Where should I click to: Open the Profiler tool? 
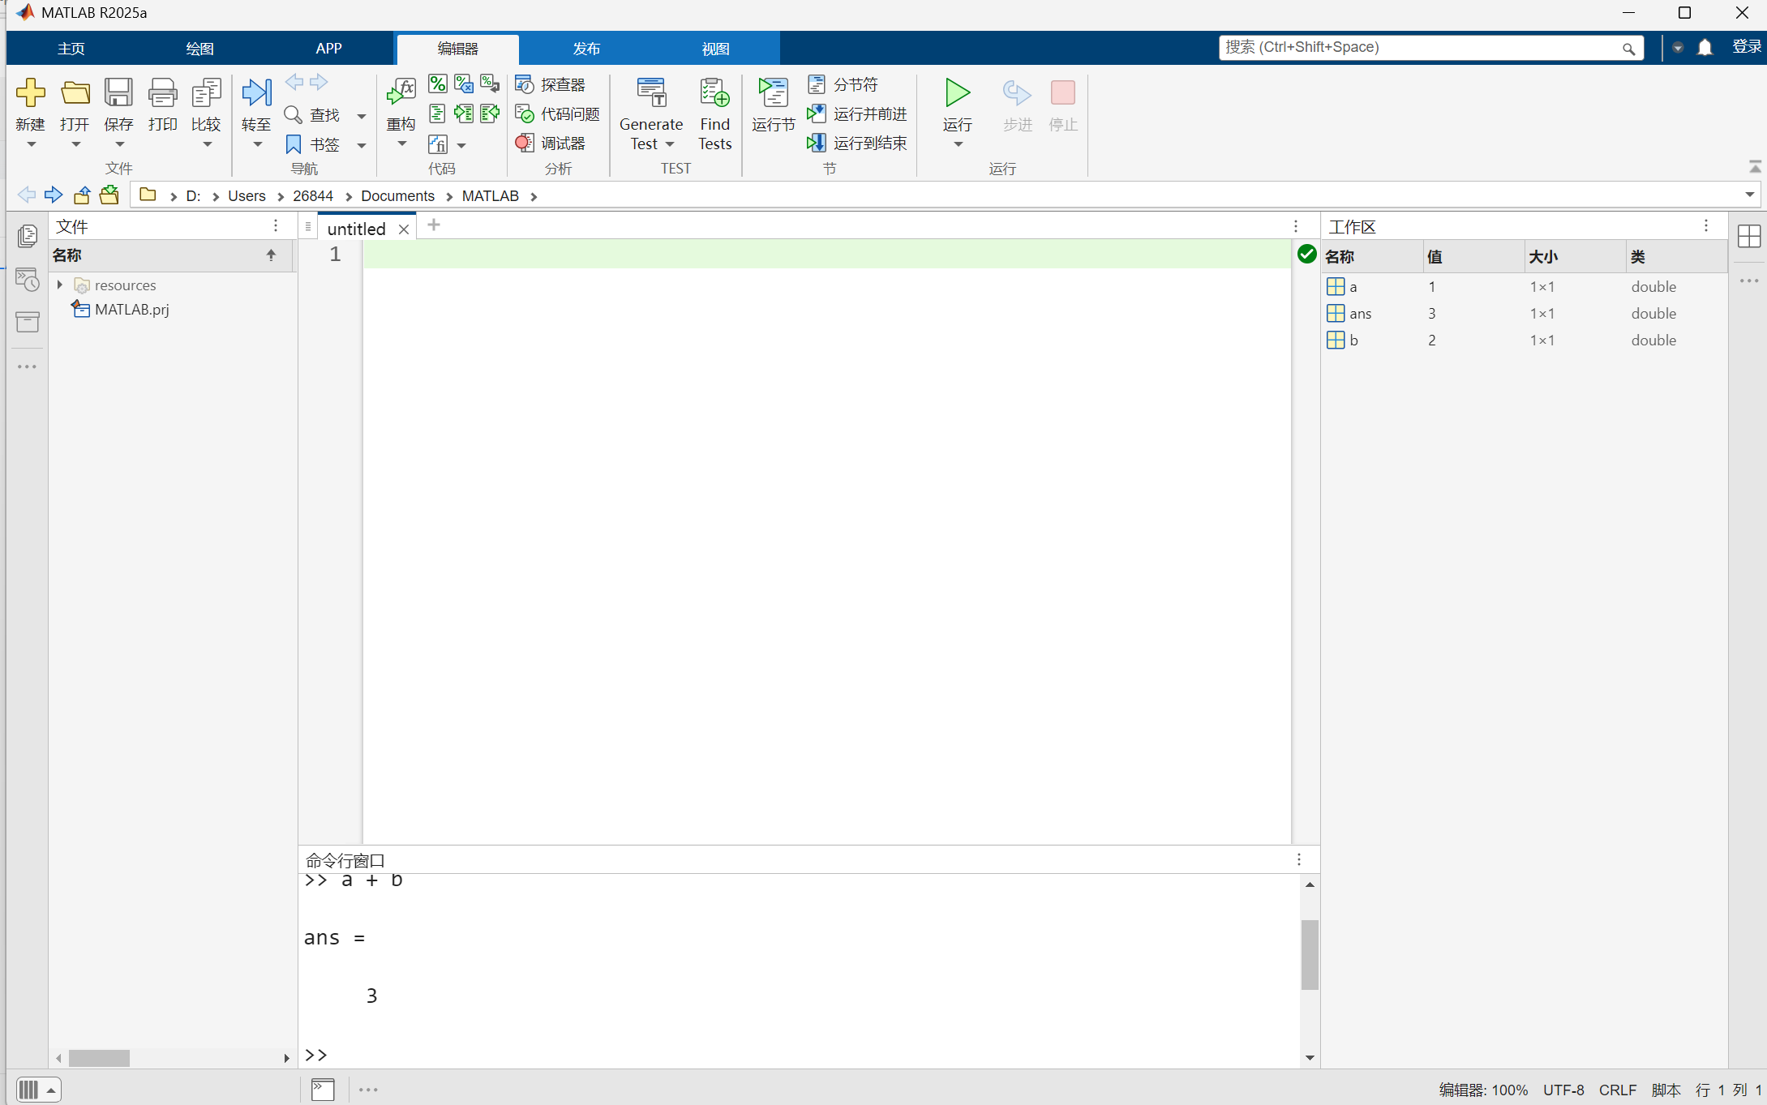point(551,85)
